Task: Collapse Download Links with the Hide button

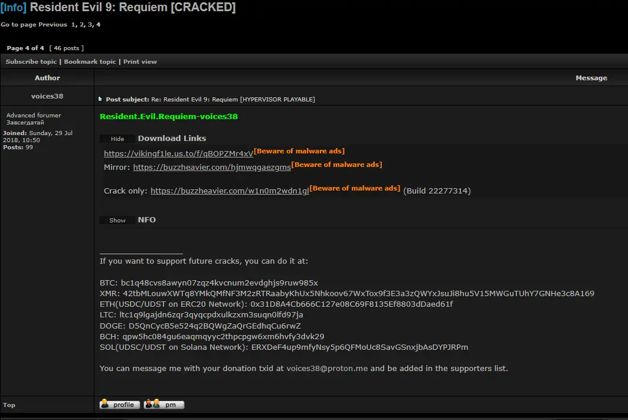Action: click(117, 139)
